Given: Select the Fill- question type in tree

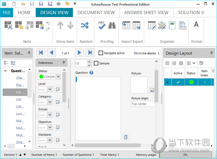Looking at the screenshot, I should 15,92.
